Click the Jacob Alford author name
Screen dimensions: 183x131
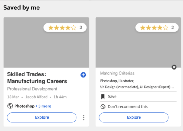click(36, 97)
